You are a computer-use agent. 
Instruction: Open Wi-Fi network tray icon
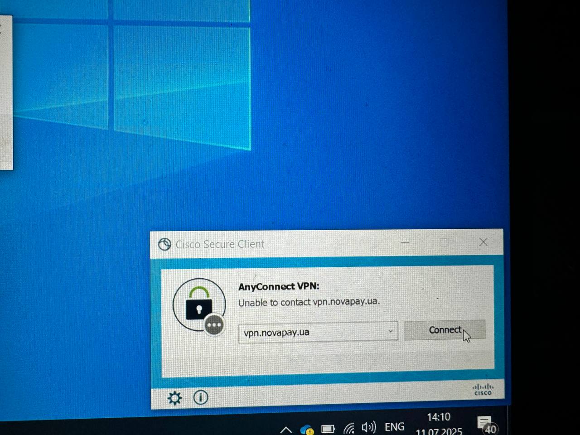[349, 428]
